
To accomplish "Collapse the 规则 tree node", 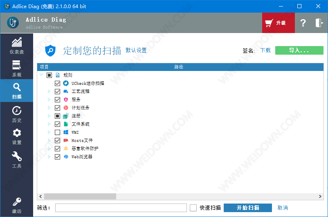I will [41, 75].
